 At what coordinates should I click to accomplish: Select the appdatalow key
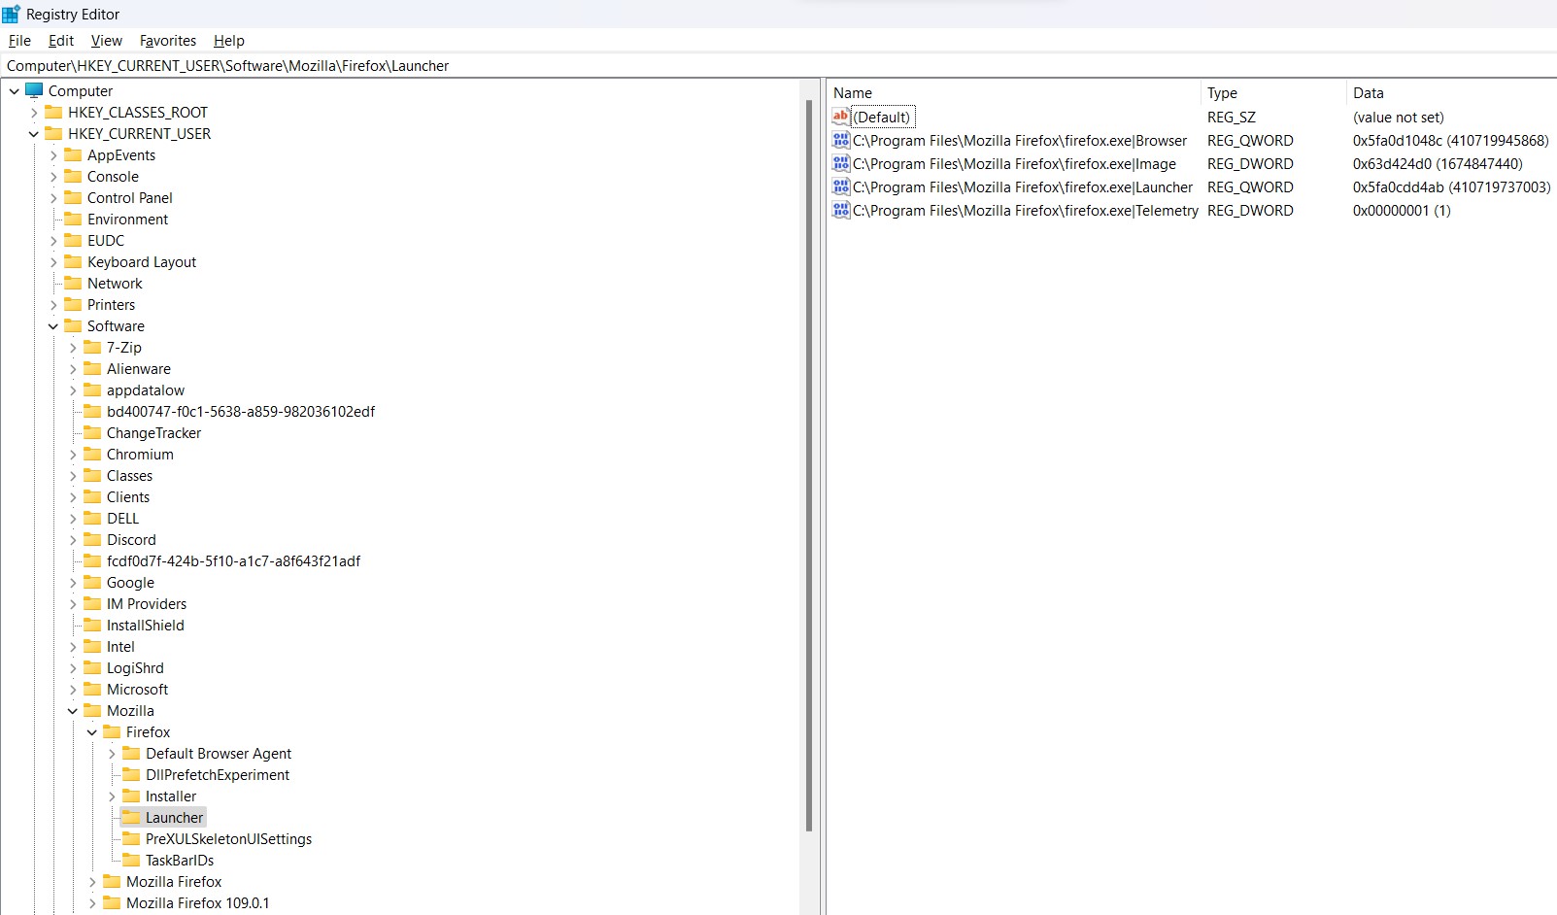coord(146,390)
